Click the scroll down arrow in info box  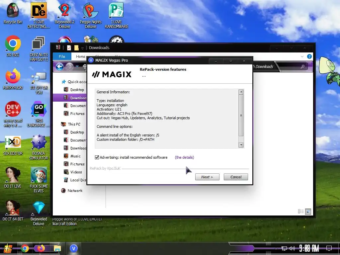[241, 145]
